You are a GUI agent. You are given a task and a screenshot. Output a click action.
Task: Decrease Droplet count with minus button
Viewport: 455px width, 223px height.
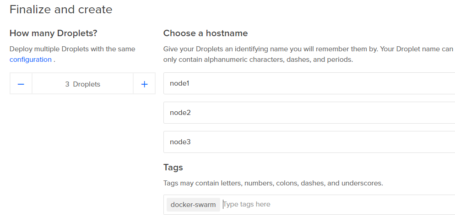[21, 84]
